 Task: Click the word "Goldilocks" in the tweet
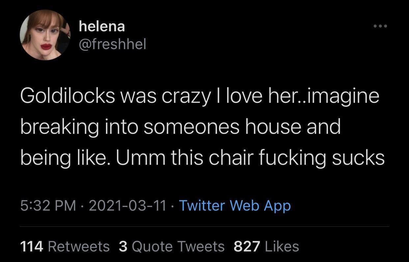68,96
